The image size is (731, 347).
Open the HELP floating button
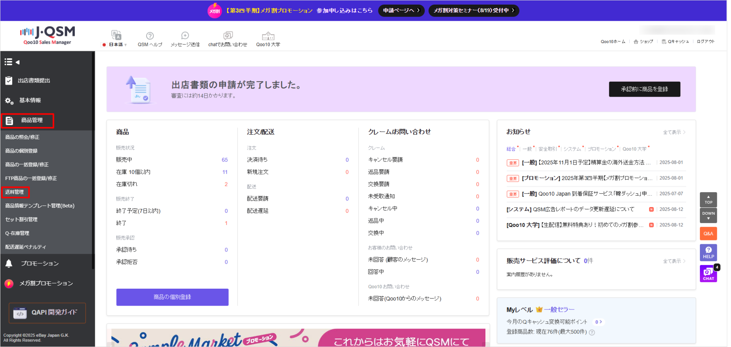[x=708, y=253]
